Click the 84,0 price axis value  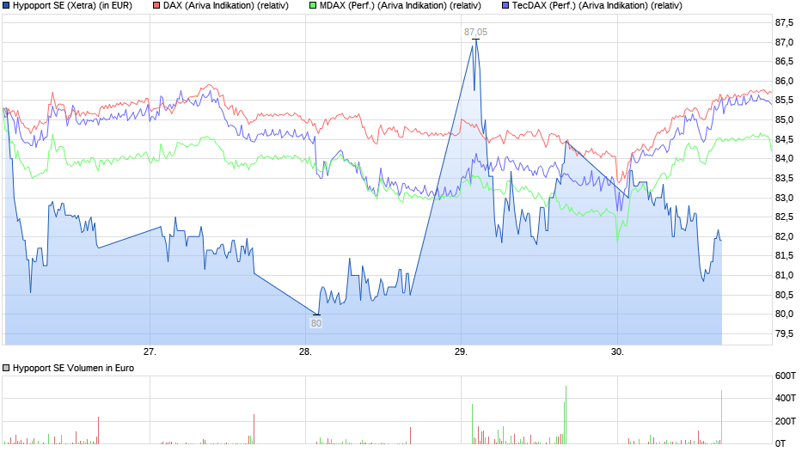pyautogui.click(x=784, y=158)
